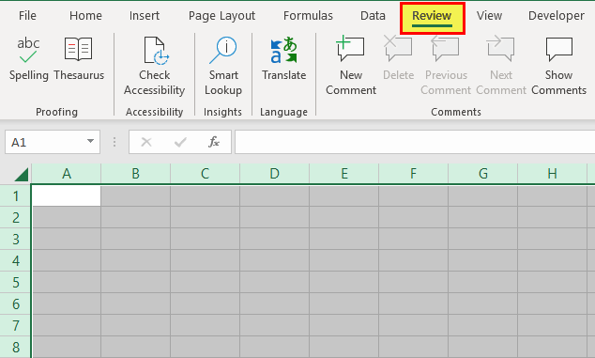Screen dimensions: 595x358
Task: Click cell A1
Action: 67,195
